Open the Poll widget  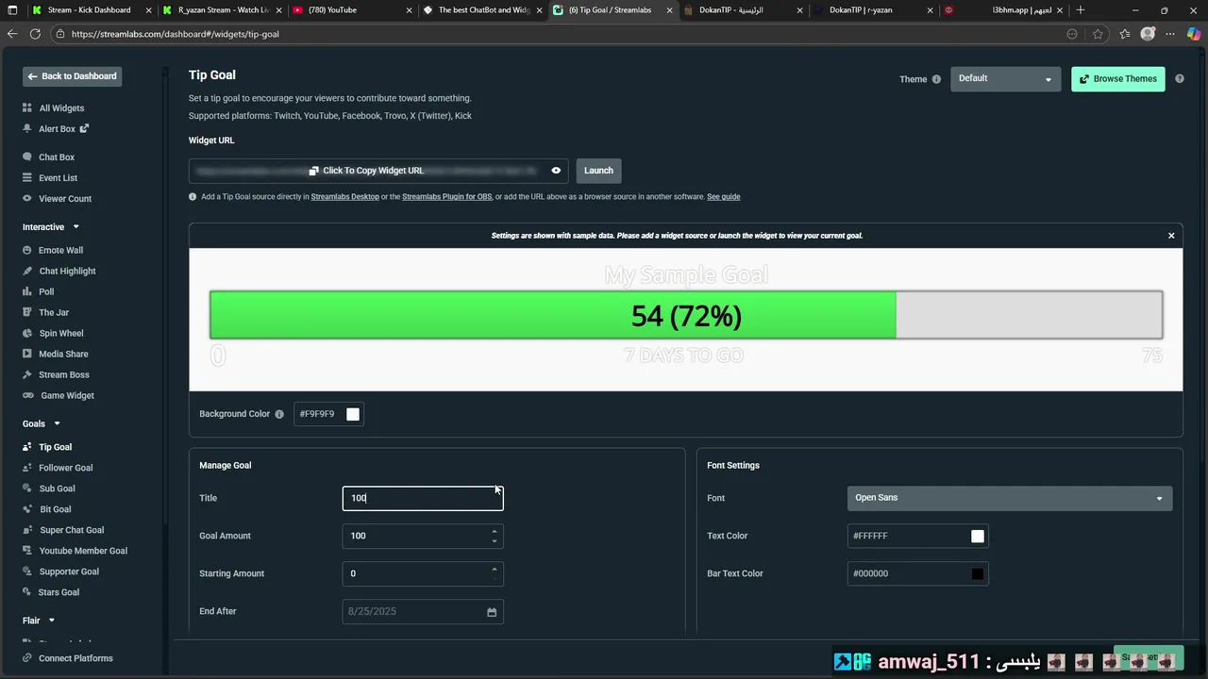tap(46, 292)
